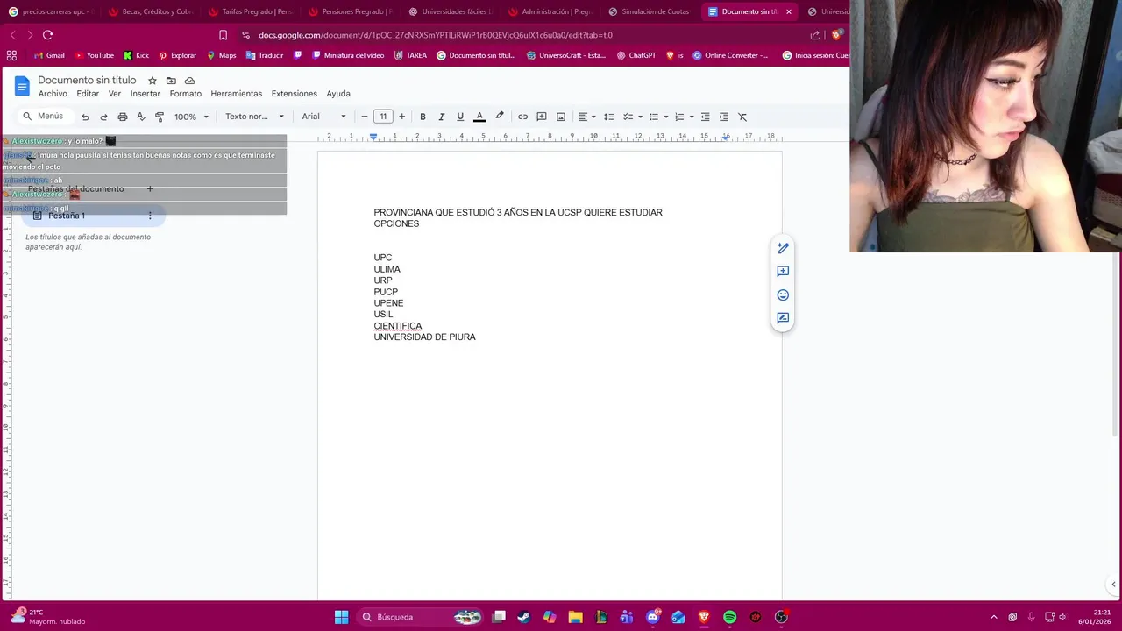The image size is (1122, 631).
Task: Add an emoji reaction from side panel
Action: click(783, 295)
